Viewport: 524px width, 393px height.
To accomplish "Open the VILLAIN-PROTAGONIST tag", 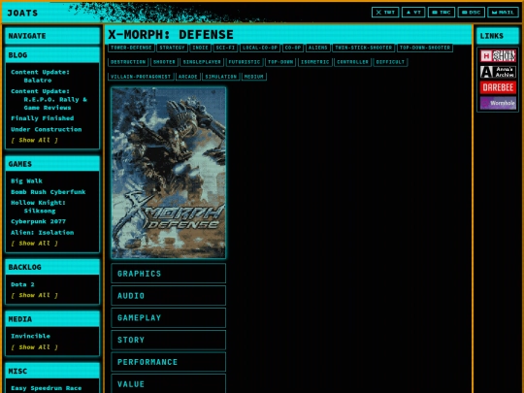I will [141, 77].
